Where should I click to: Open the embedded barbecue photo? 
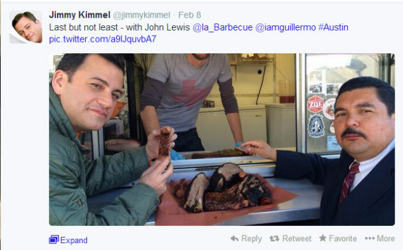(221, 140)
